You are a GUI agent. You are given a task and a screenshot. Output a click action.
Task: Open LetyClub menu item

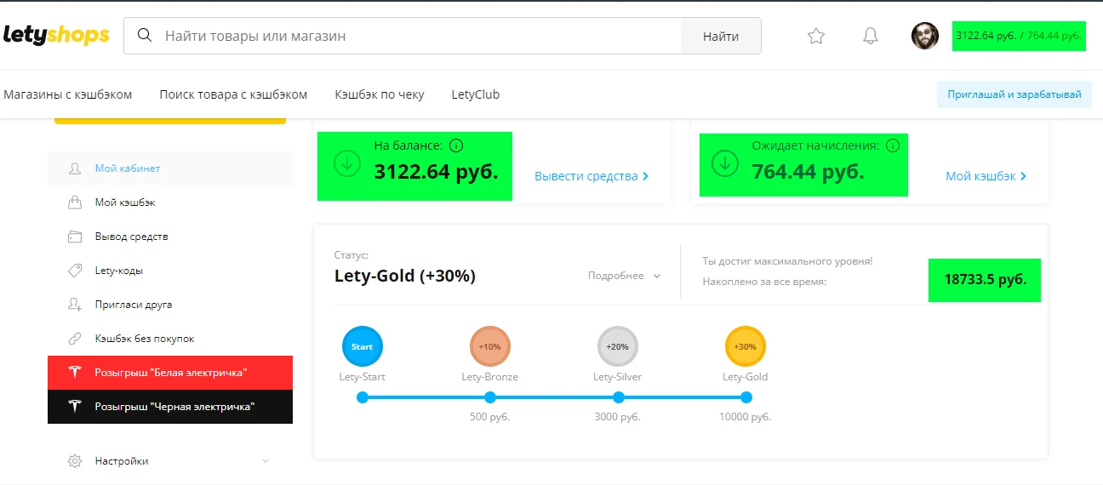(476, 94)
